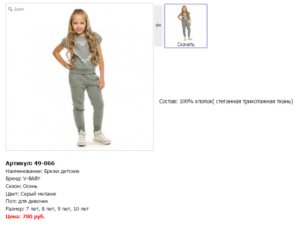
Task: Click the V-BABY brand name
Action: click(x=32, y=179)
